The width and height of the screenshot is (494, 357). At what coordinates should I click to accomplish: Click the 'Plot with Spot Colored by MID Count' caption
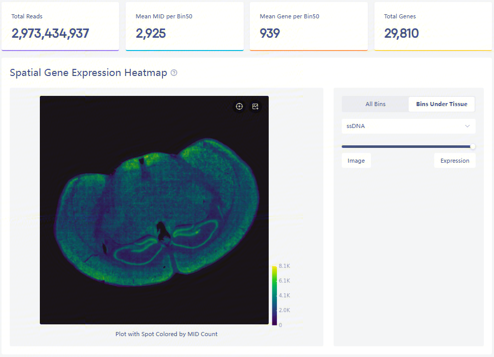pos(167,334)
